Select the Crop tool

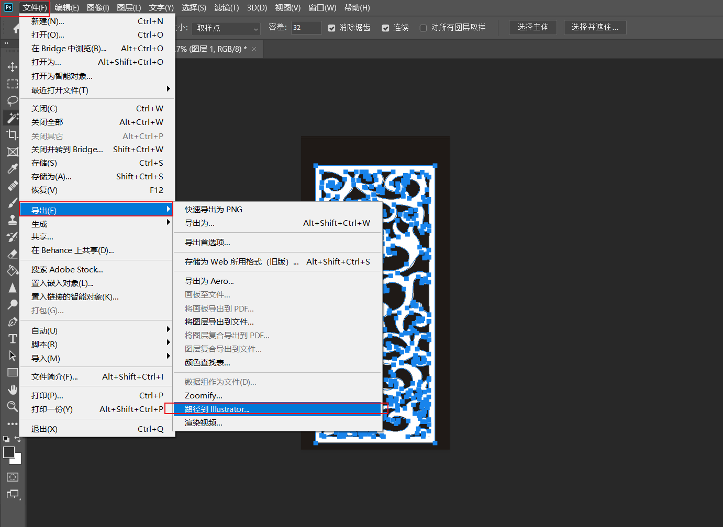point(13,135)
